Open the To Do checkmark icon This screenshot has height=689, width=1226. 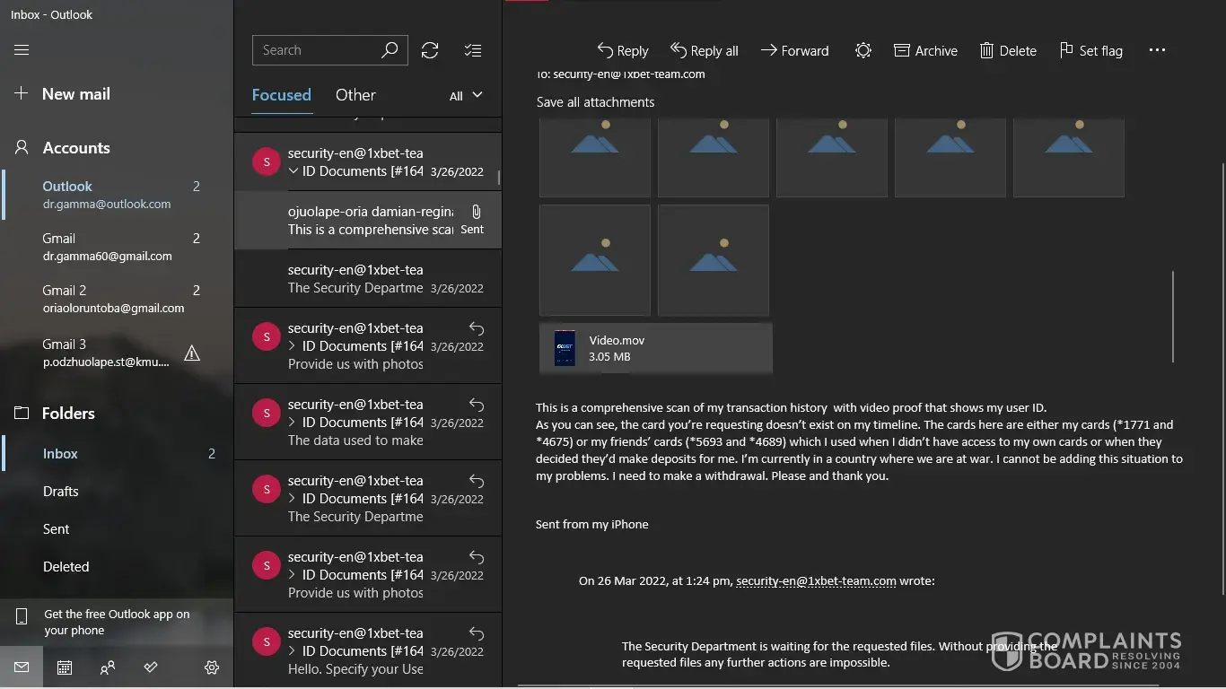click(151, 667)
